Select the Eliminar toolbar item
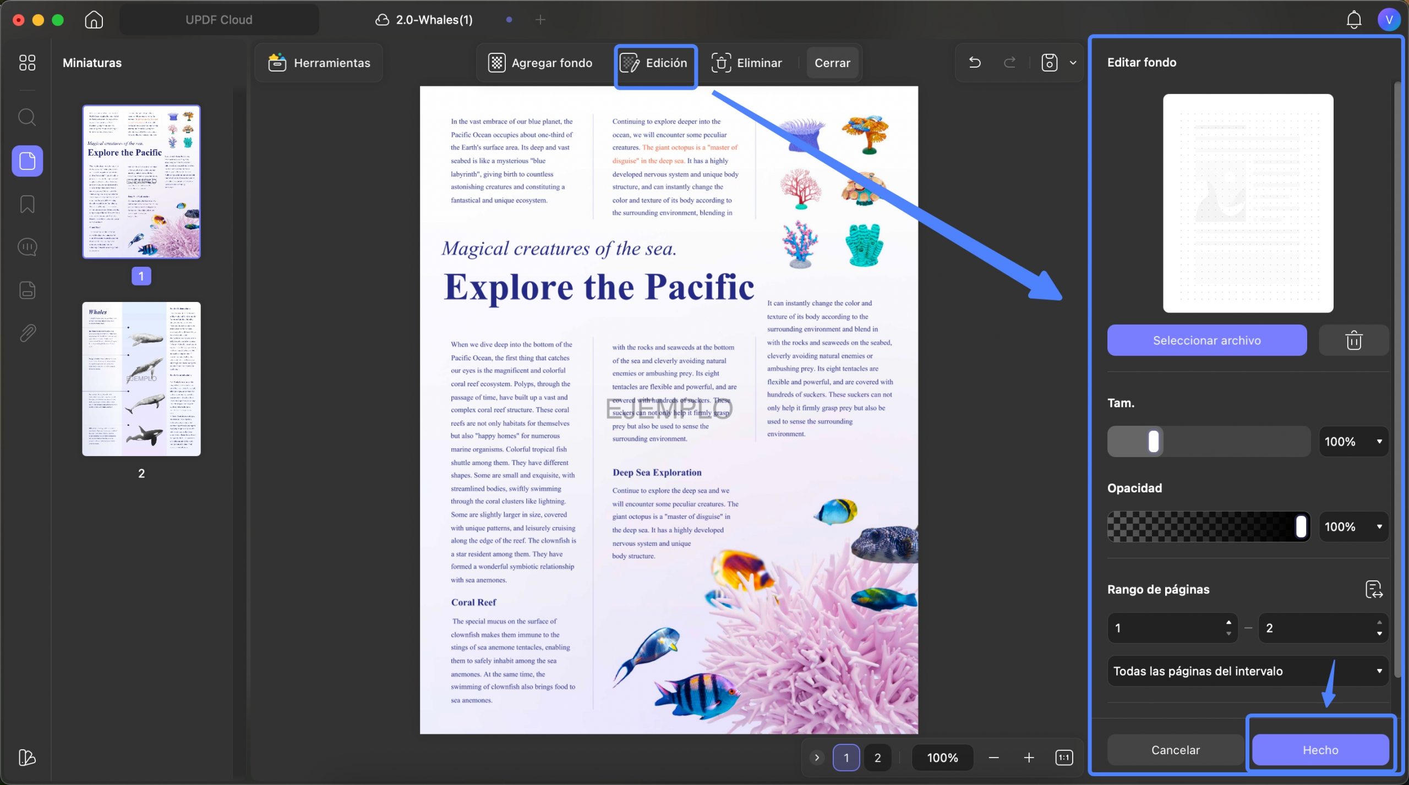The image size is (1409, 785). [x=747, y=63]
